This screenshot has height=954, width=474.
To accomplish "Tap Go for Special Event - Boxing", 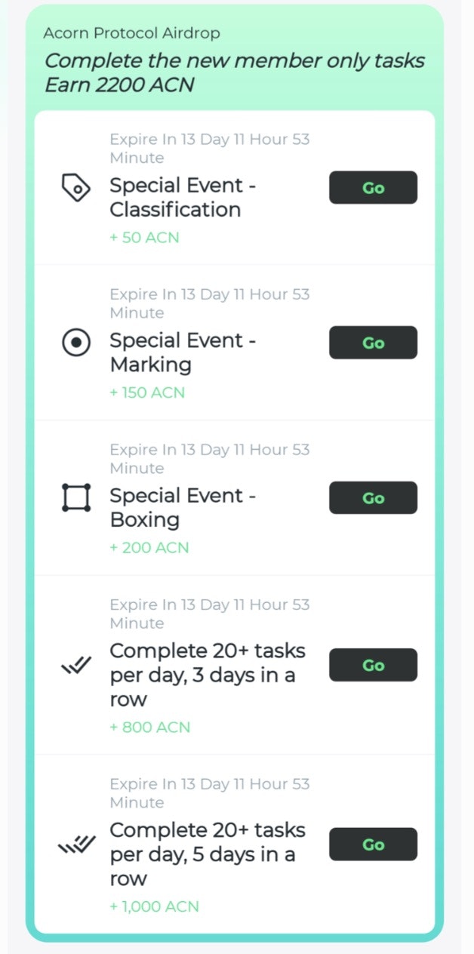I will click(373, 498).
